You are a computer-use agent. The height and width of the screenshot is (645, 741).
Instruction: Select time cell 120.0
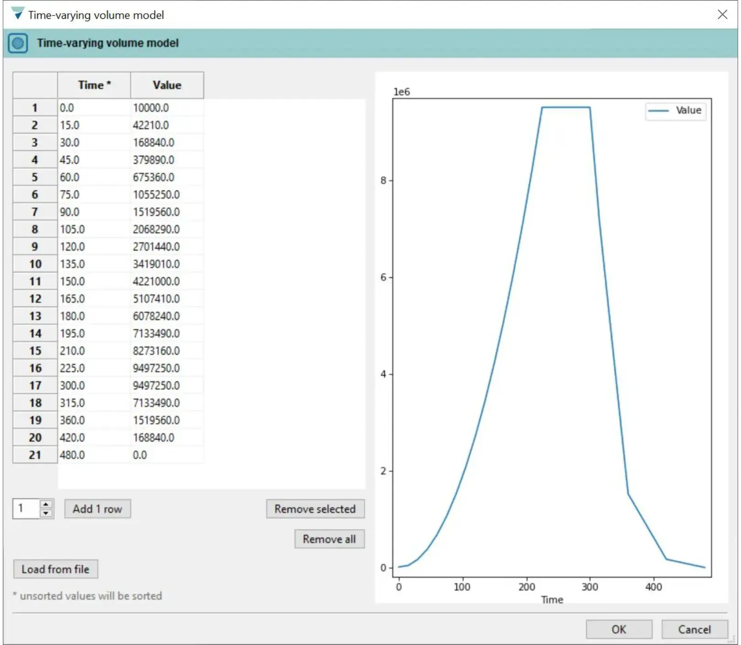94,247
